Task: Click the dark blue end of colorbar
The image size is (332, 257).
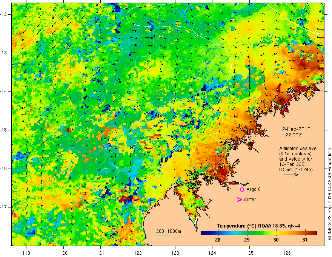Action: 203,233
